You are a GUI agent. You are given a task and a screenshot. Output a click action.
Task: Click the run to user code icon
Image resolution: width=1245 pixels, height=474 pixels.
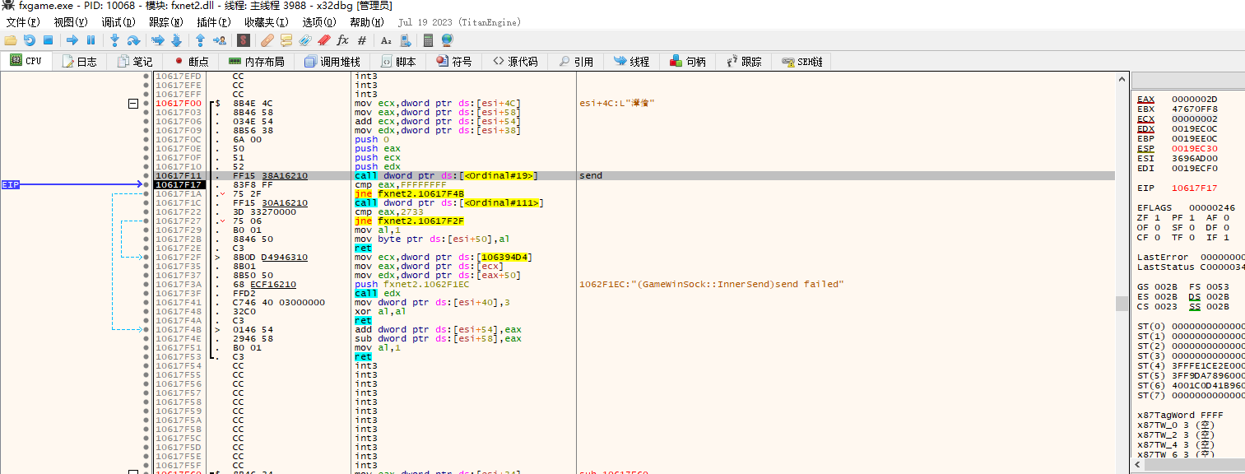220,39
